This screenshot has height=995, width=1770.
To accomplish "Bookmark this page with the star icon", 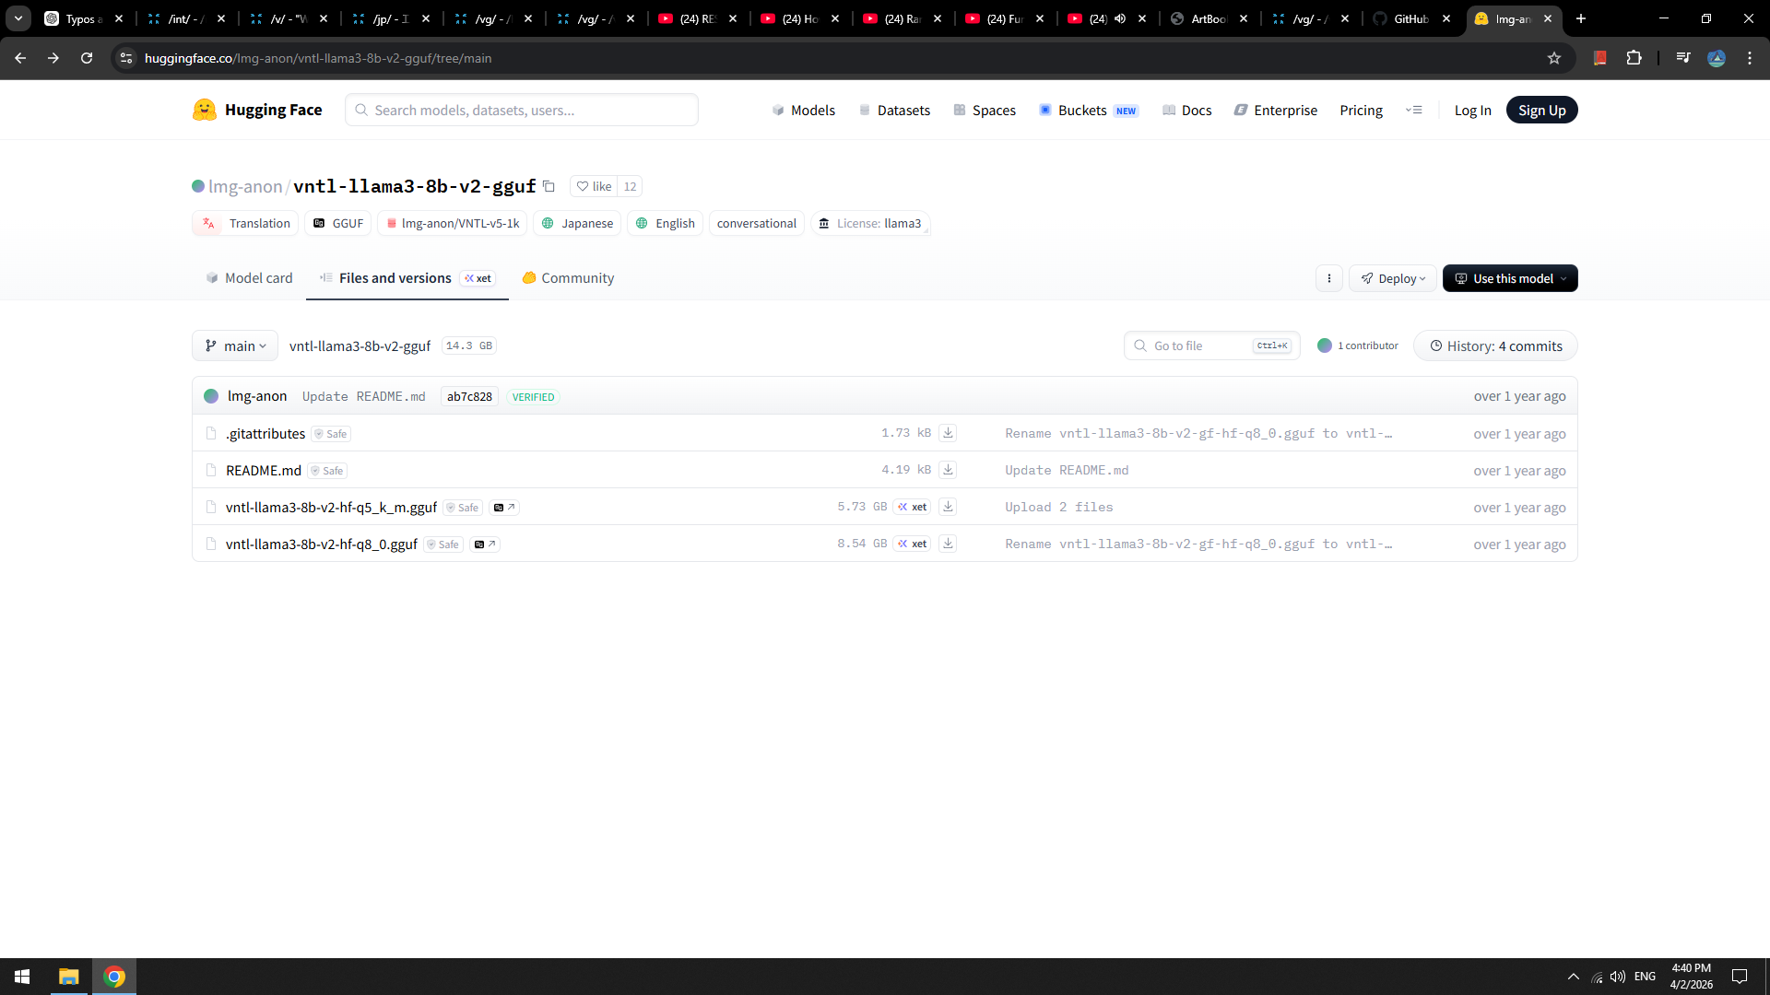I will tap(1554, 58).
